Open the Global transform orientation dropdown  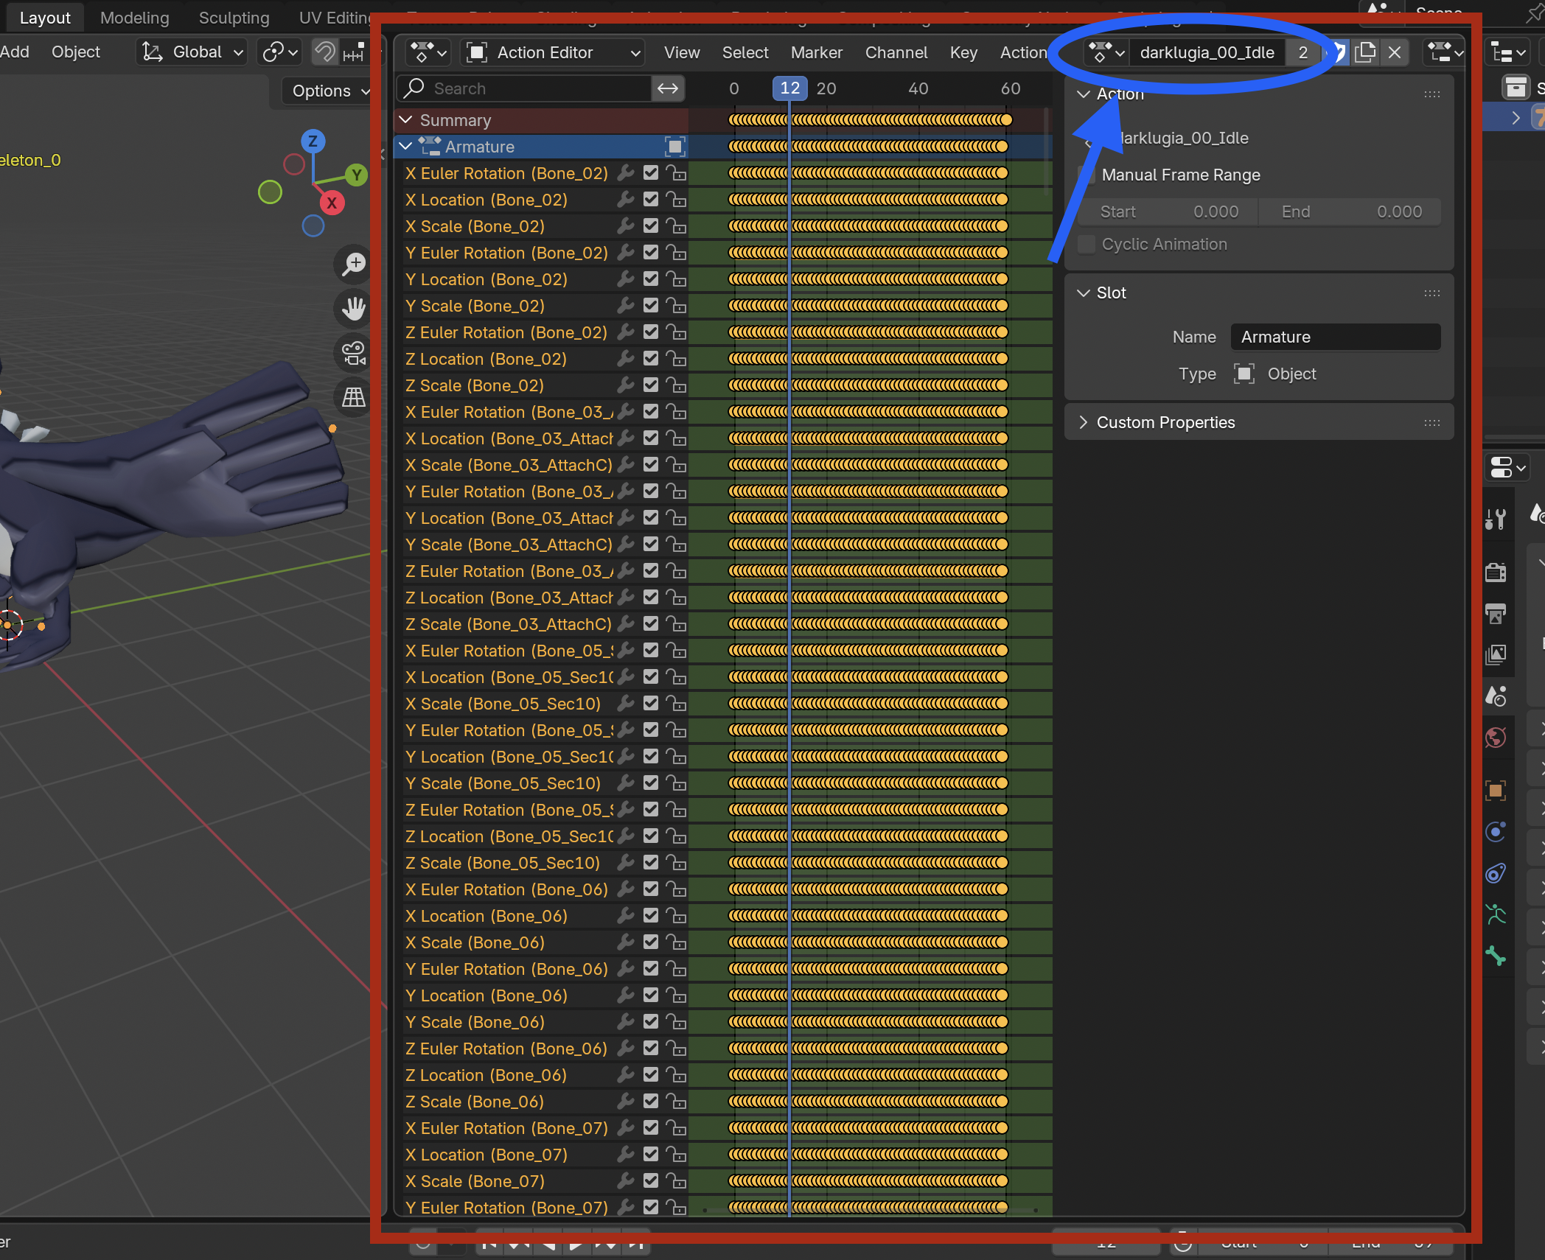[192, 52]
